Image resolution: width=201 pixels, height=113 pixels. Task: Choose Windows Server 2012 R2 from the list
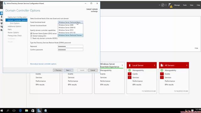(x=70, y=33)
